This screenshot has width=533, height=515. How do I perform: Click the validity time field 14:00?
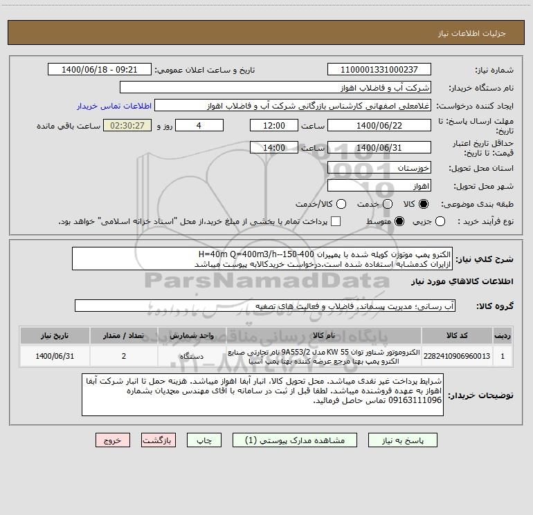click(274, 147)
